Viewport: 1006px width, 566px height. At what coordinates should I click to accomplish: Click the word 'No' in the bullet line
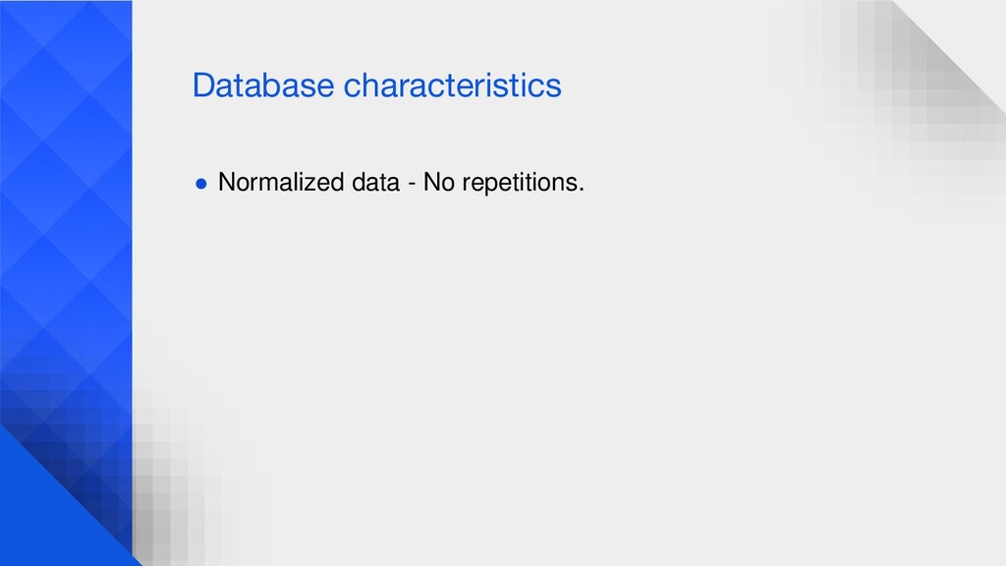point(439,182)
